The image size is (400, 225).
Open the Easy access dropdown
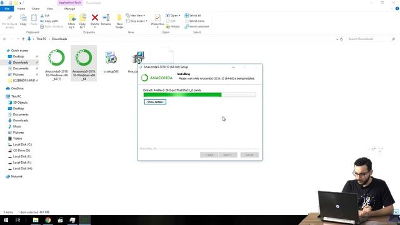(x=136, y=21)
